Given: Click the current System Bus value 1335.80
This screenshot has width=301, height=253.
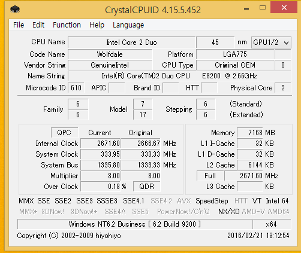Looking at the screenshot, I should pos(100,165).
